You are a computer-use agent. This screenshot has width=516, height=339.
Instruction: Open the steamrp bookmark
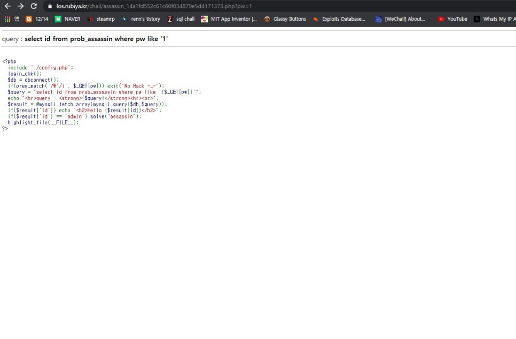(101, 19)
